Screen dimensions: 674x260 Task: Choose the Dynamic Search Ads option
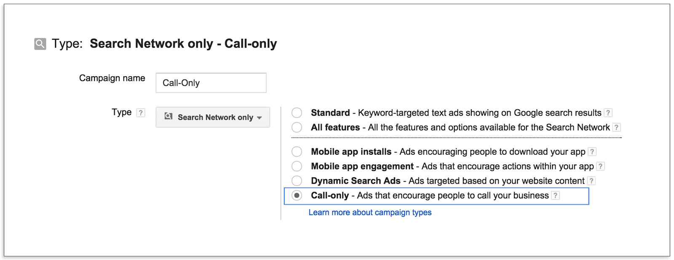pos(297,181)
